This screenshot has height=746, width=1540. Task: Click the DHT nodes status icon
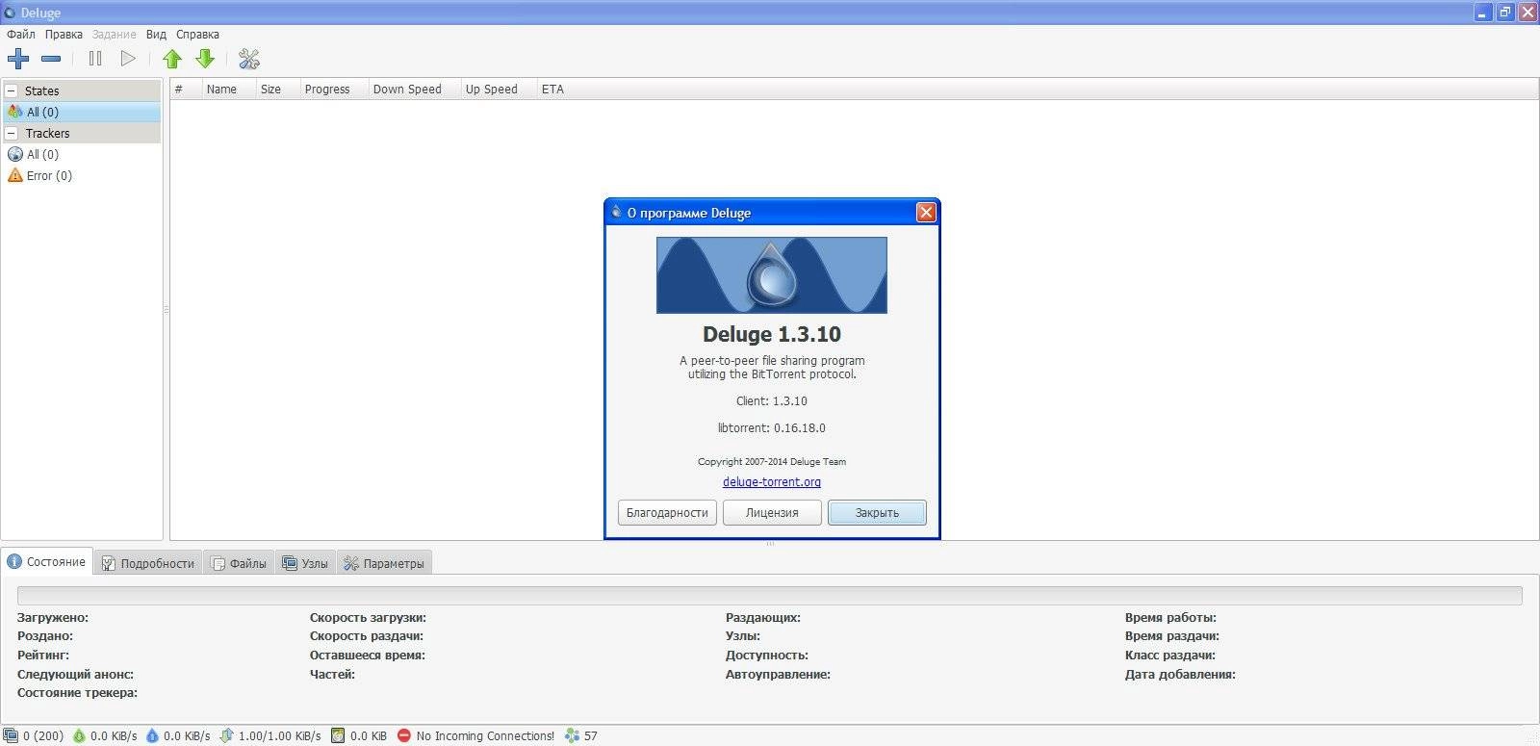[573, 735]
